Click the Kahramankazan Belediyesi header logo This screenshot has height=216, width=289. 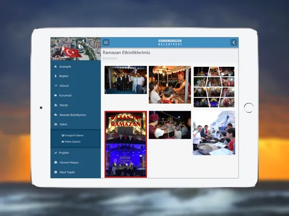coord(170,42)
